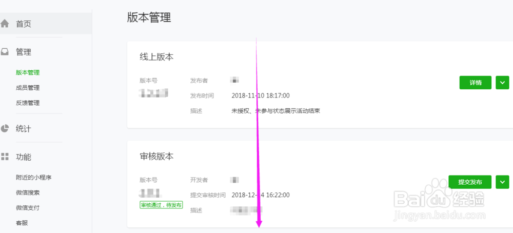The image size is (513, 233).
Task: Click the home icon in the sidebar
Action: pyautogui.click(x=5, y=24)
